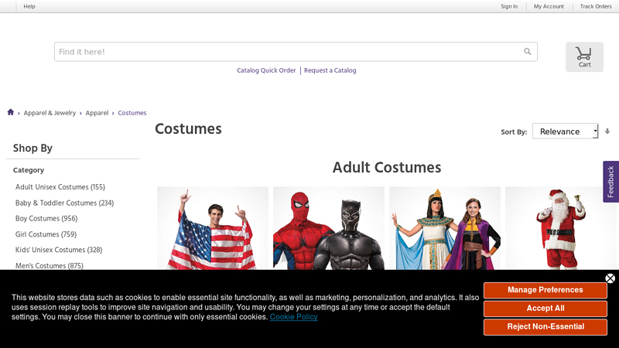619x348 pixels.
Task: Filter by Boy Costumes (956)
Action: pos(46,219)
